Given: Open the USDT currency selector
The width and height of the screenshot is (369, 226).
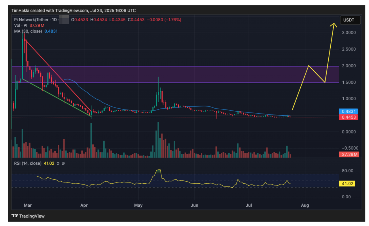Looking at the screenshot, I should (x=350, y=20).
